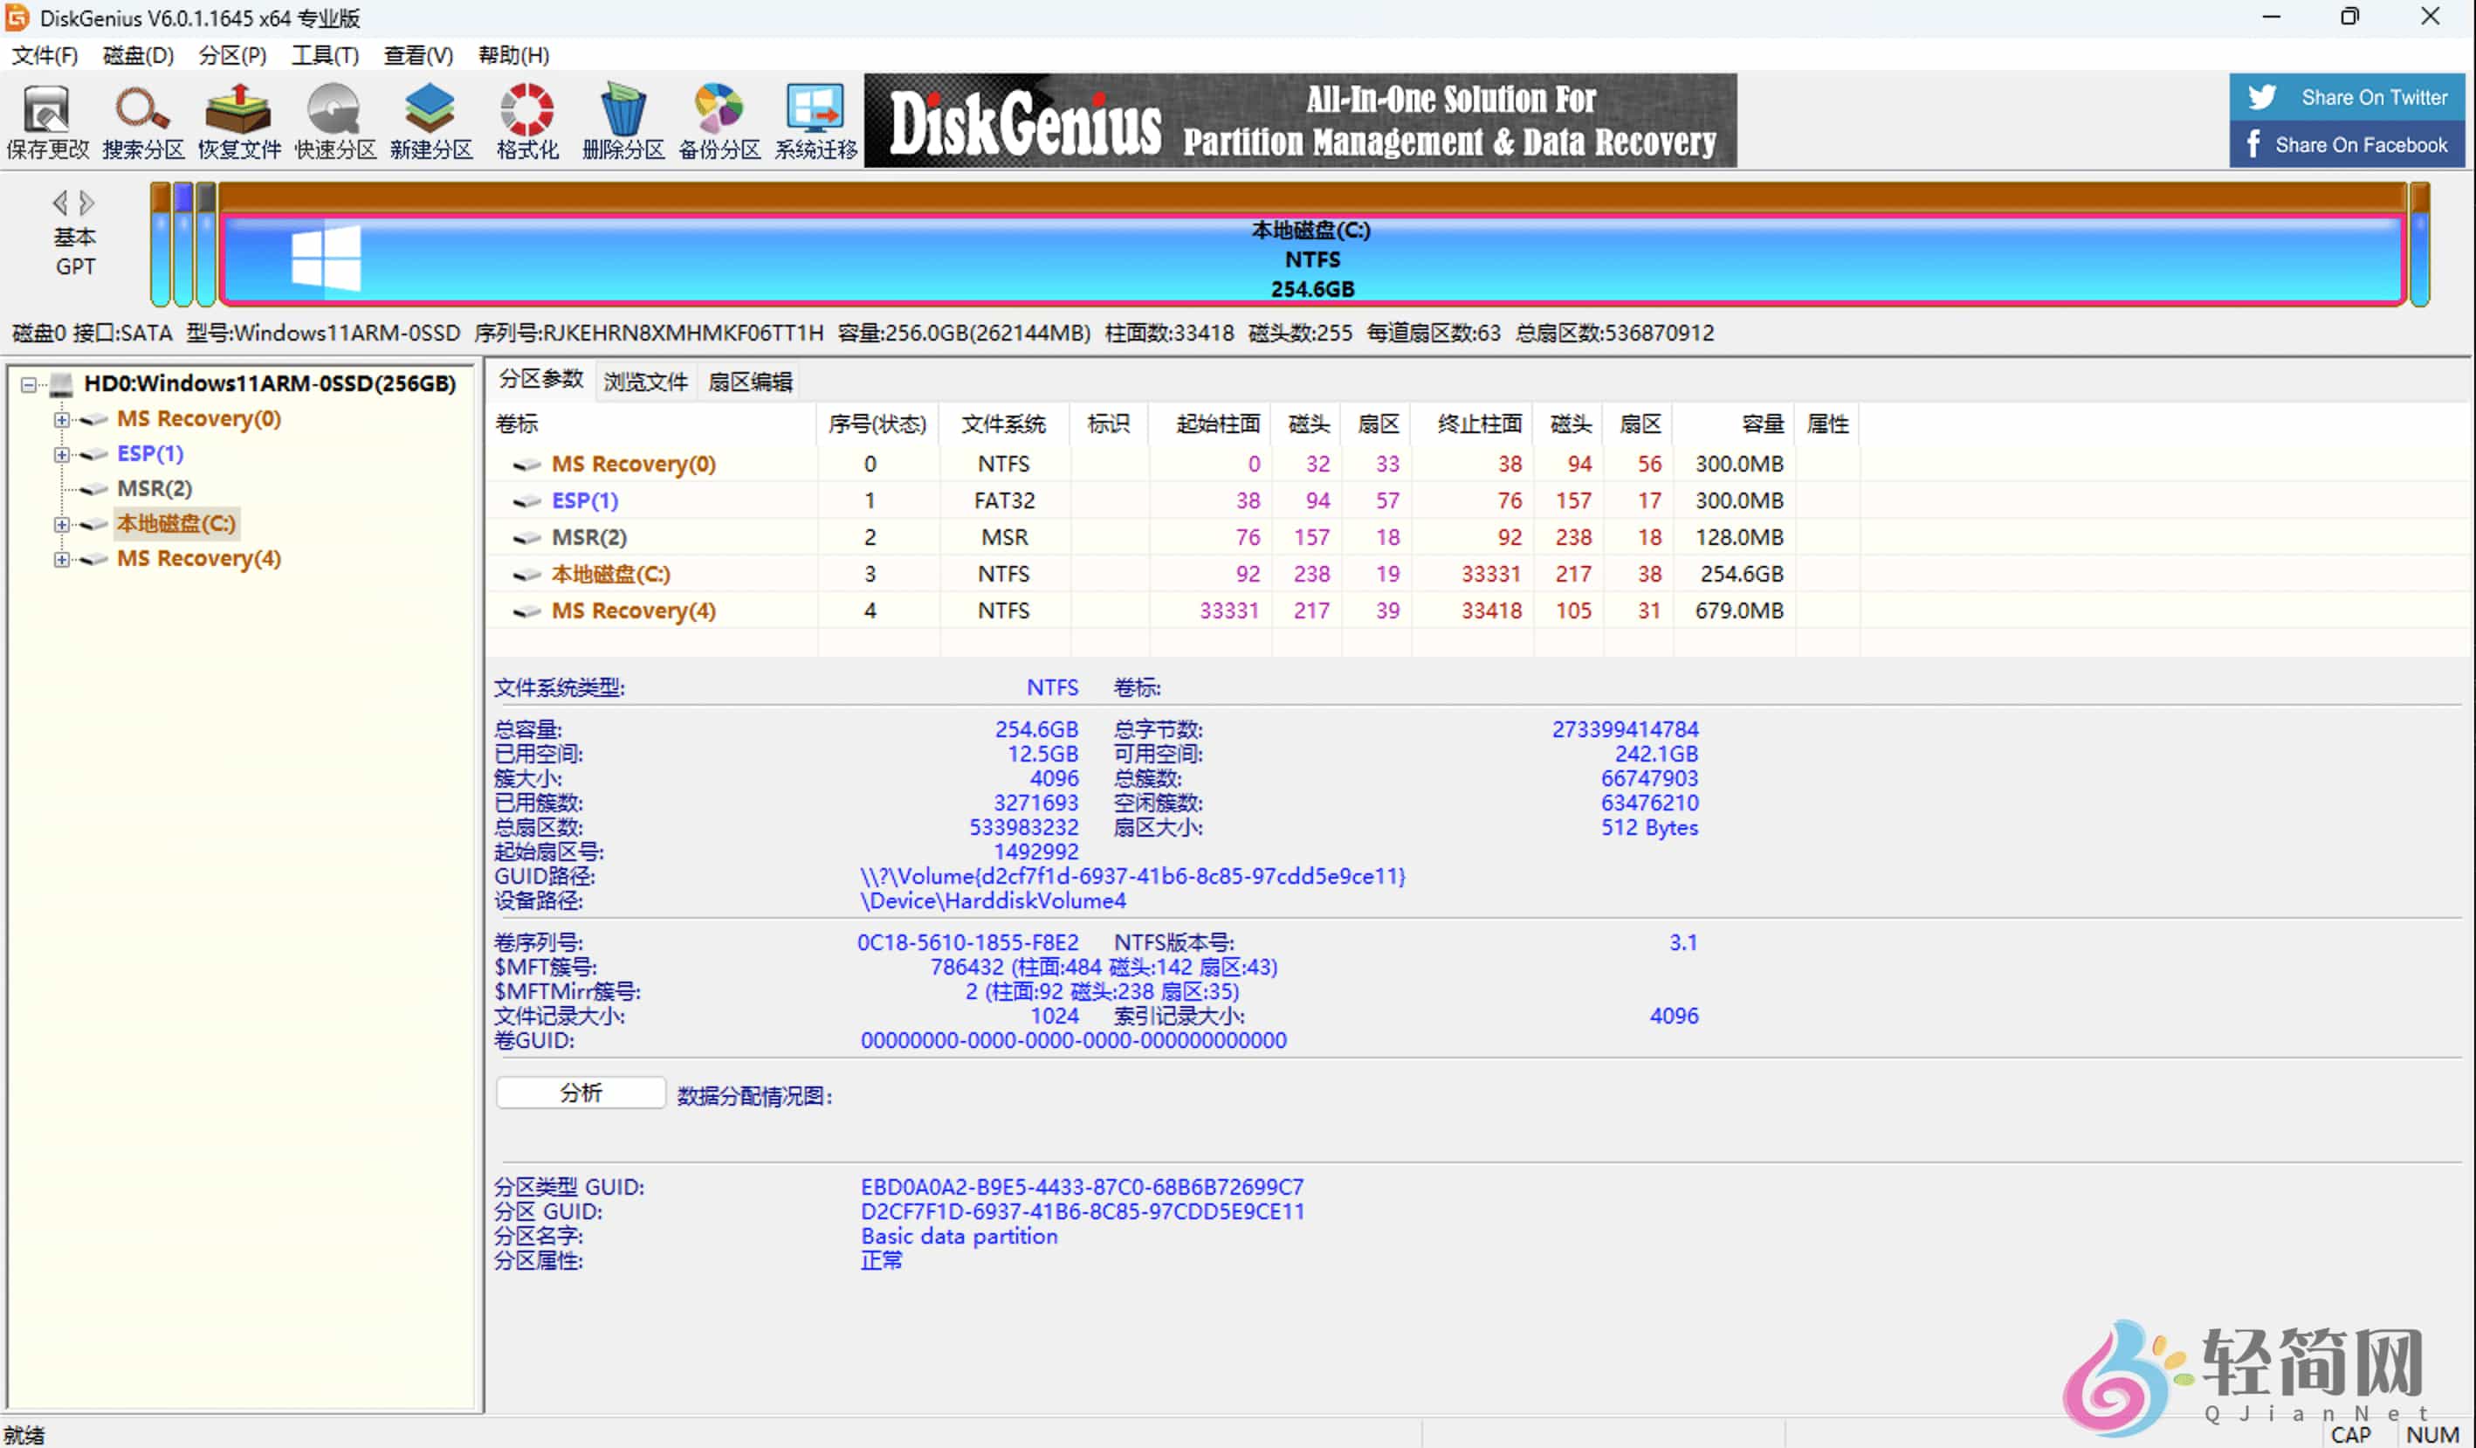The height and width of the screenshot is (1448, 2476).
Task: Click the 分析 (Analyze) button
Action: point(581,1093)
